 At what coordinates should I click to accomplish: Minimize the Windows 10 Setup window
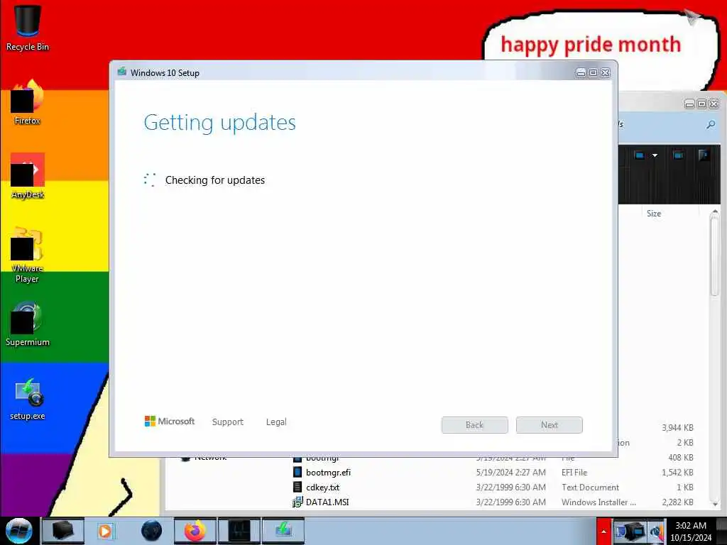(x=581, y=73)
